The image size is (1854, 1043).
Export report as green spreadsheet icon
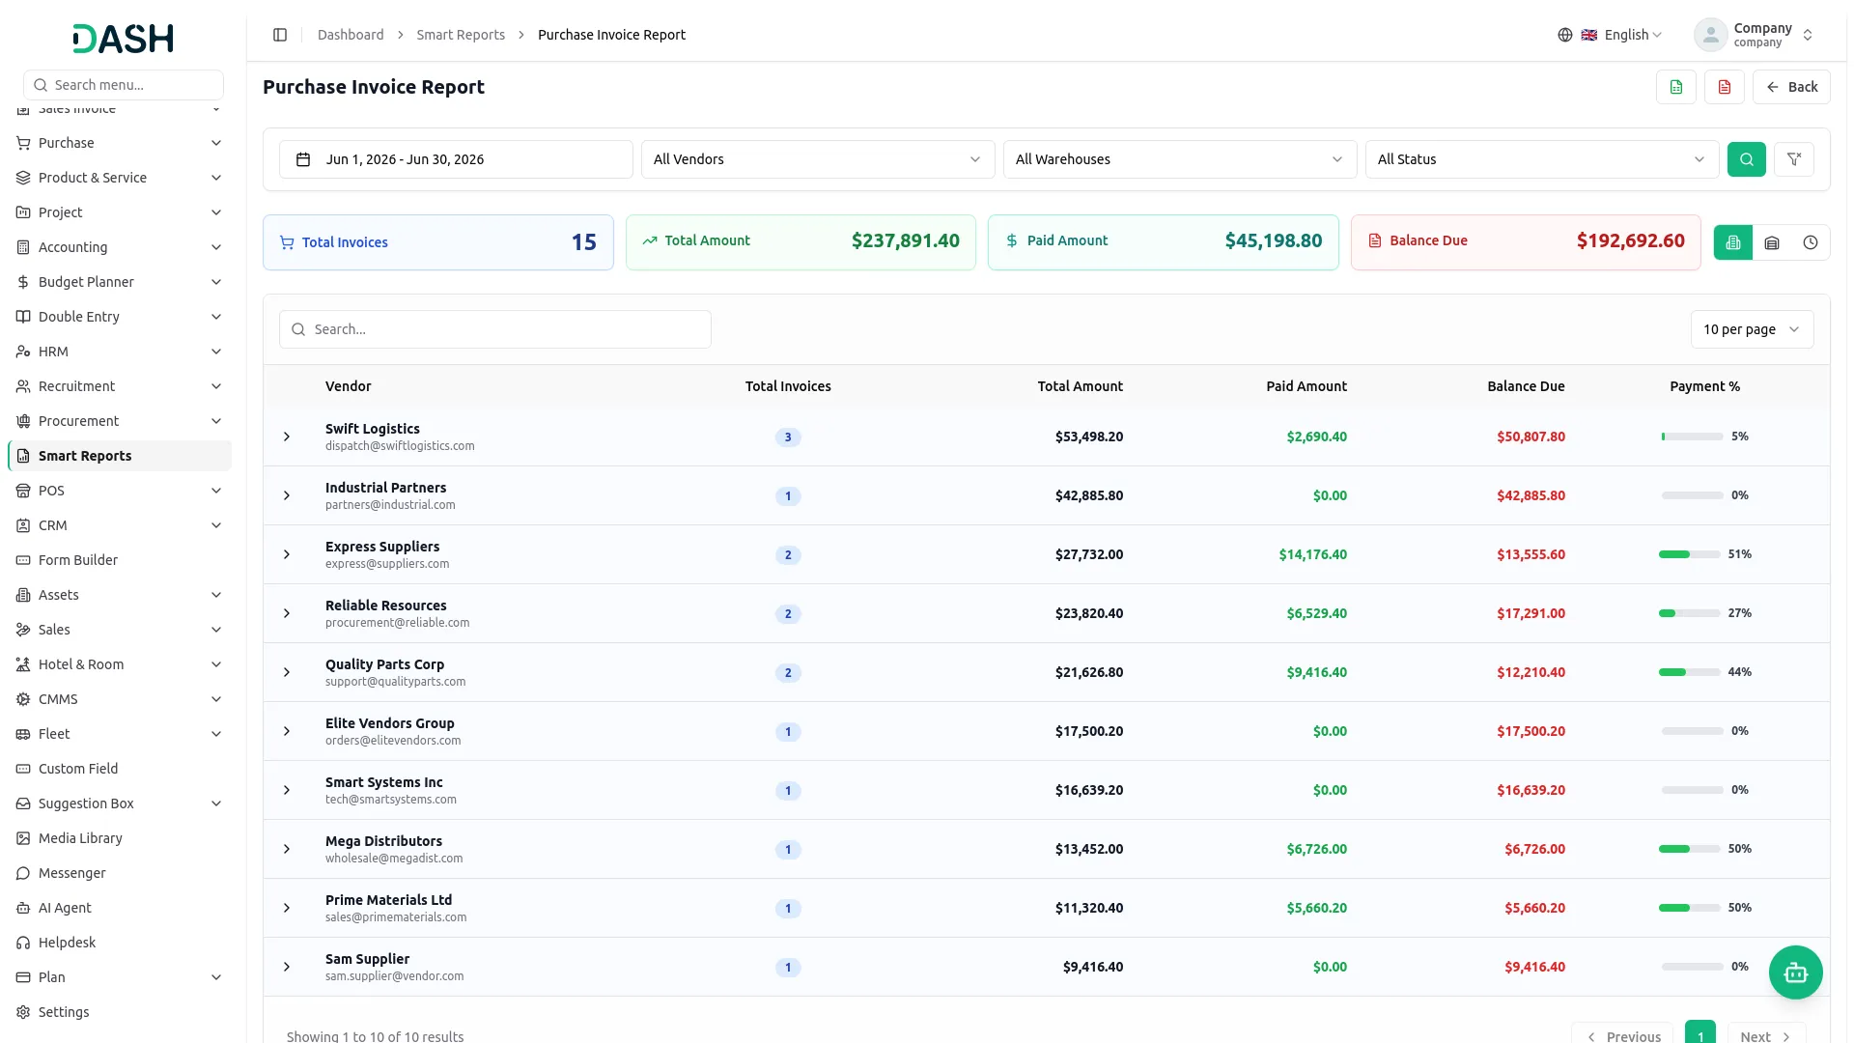[x=1676, y=87]
